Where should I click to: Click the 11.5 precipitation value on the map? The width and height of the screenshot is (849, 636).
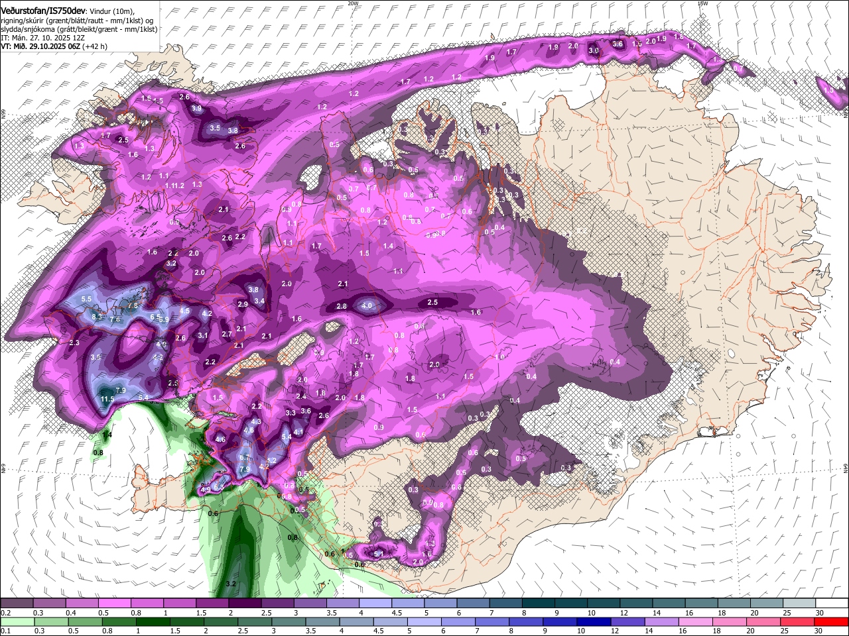(x=107, y=399)
